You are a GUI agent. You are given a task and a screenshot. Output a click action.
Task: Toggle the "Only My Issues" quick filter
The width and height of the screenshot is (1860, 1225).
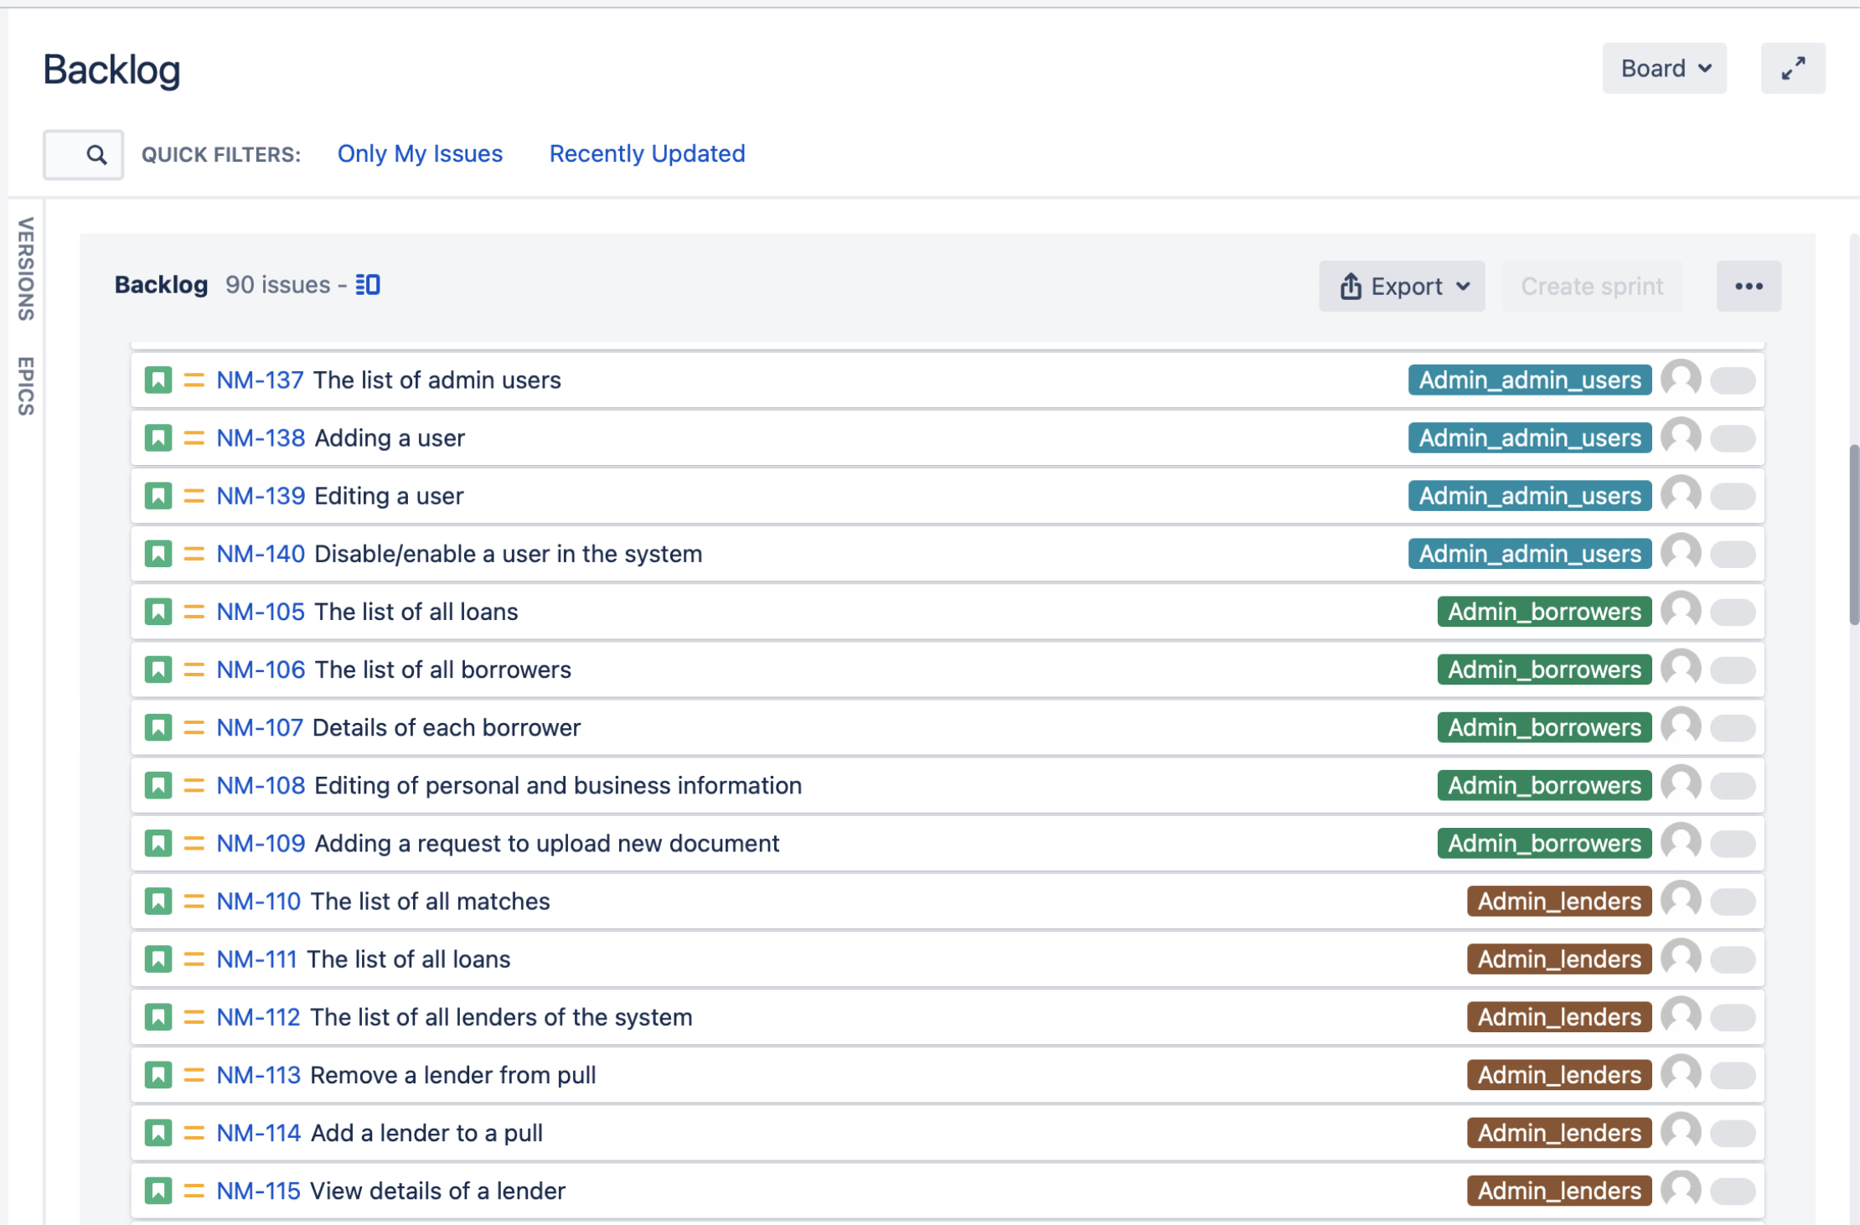pyautogui.click(x=420, y=154)
